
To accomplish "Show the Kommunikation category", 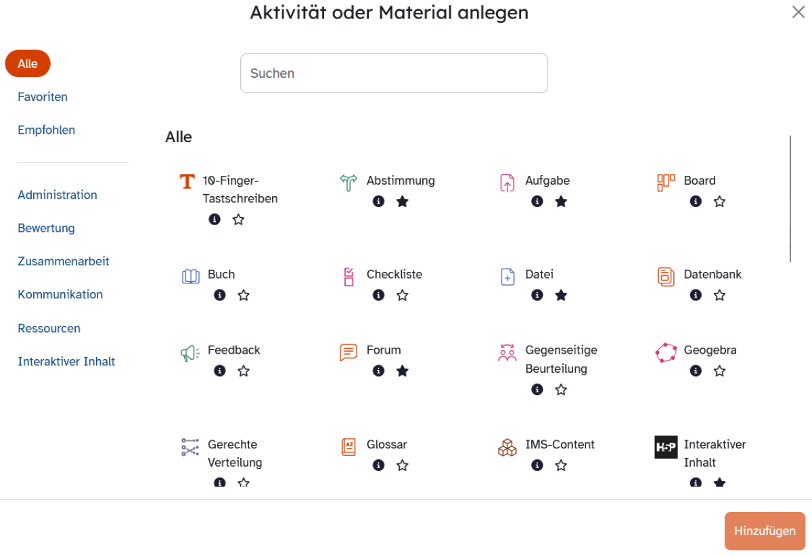I will [60, 294].
